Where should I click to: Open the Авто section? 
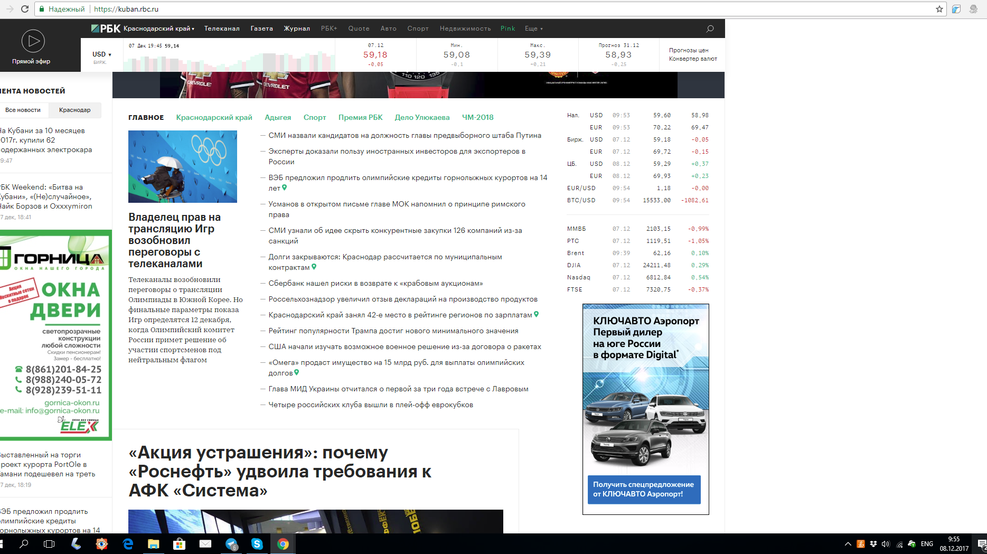(x=388, y=29)
